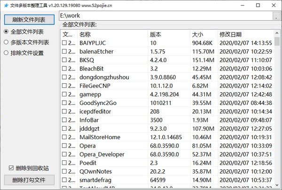Select the FileGeeCNP file name
Screen dimensions: 282x190
(x=95, y=86)
